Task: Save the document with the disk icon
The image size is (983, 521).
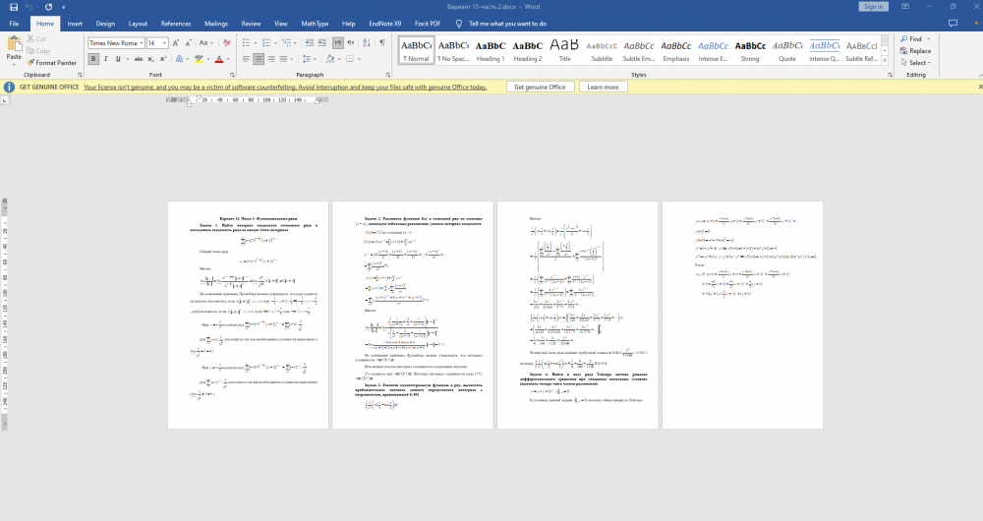Action: (x=13, y=7)
